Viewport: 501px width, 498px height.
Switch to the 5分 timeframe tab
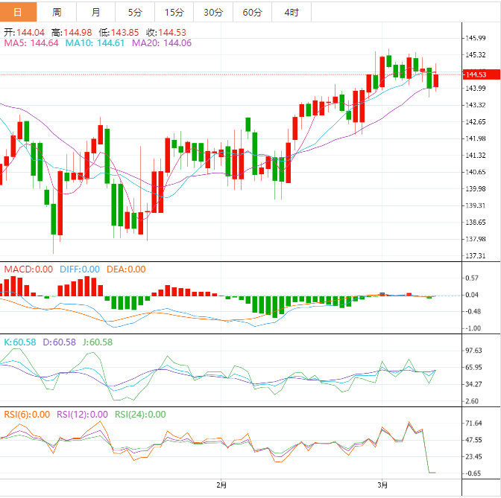[134, 12]
